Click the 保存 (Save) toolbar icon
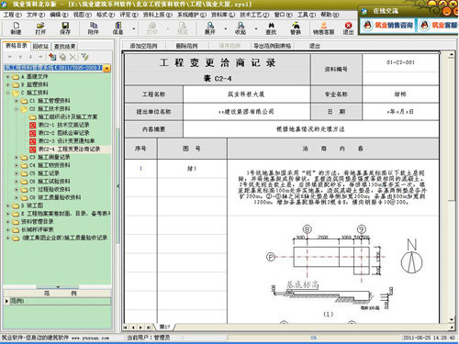Screen dimensions: 459x344 (65, 28)
